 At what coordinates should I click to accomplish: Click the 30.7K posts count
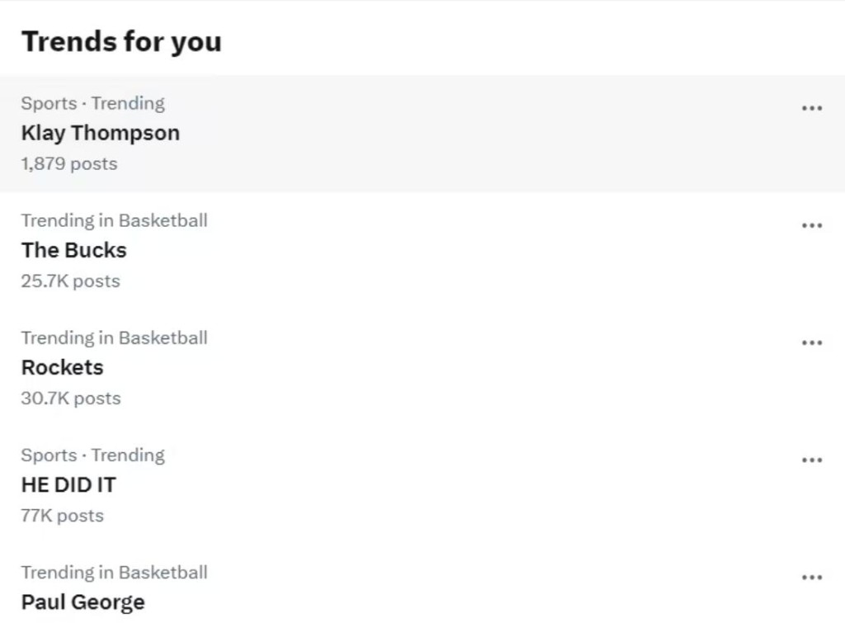coord(71,398)
